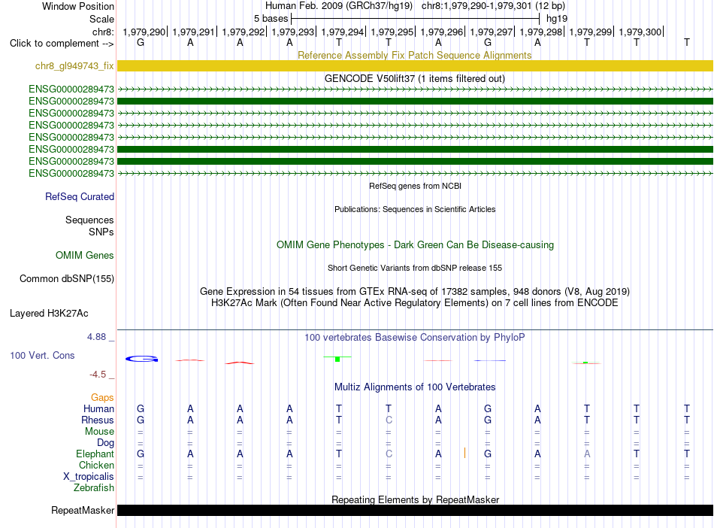The width and height of the screenshot is (714, 528).
Task: Click the large blue G conservation logo
Action: [x=141, y=359]
